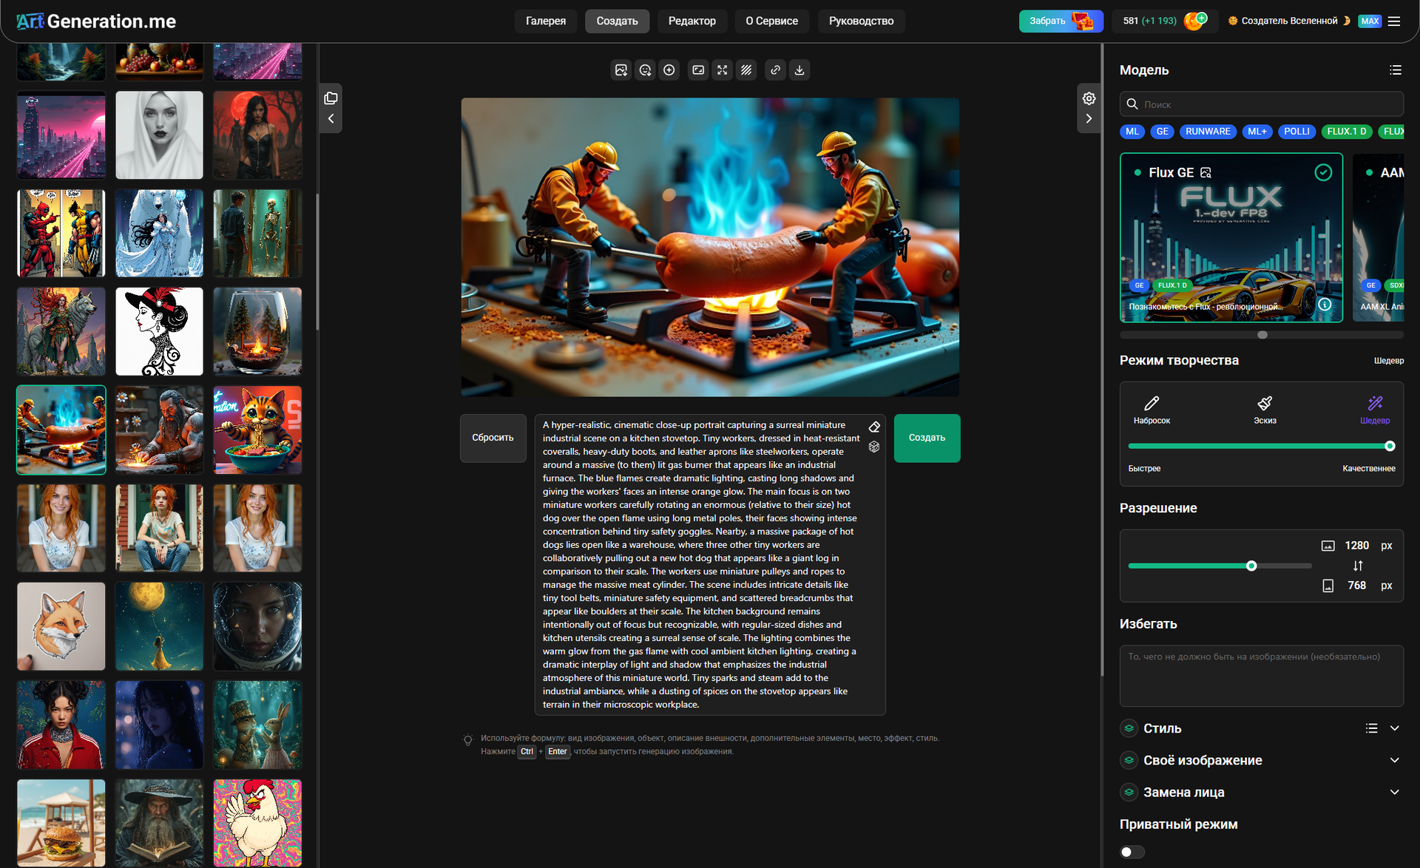
Task: Click the ArtGeneration.me logo
Action: click(96, 21)
